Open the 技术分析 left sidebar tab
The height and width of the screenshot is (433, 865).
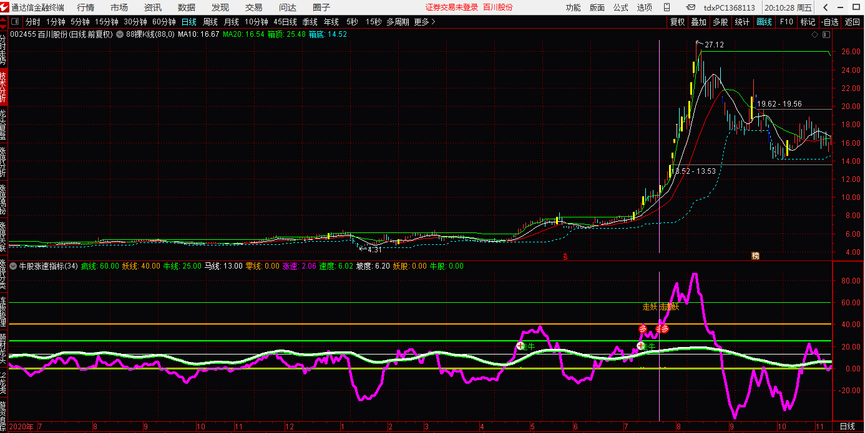point(4,87)
